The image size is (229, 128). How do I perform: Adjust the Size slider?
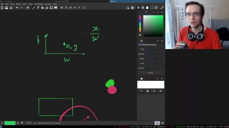154,49
